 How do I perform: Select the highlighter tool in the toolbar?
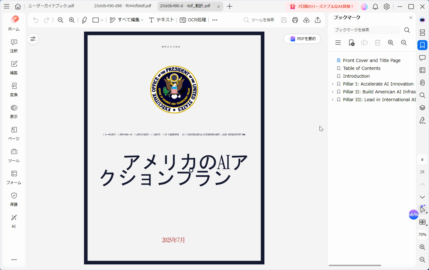pyautogui.click(x=84, y=20)
